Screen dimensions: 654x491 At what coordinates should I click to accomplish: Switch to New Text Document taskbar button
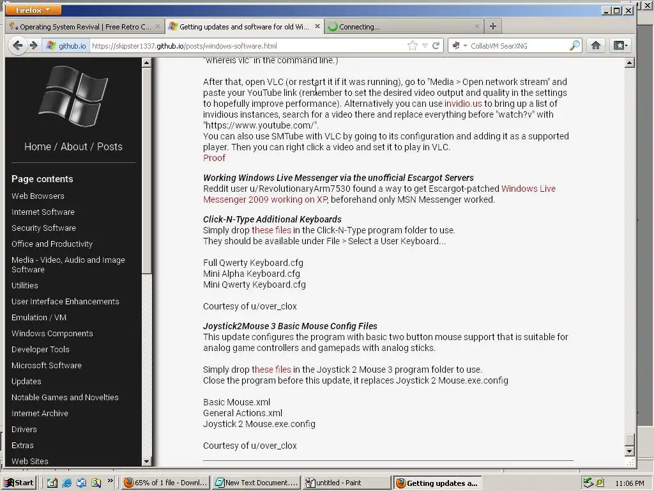pos(256,483)
